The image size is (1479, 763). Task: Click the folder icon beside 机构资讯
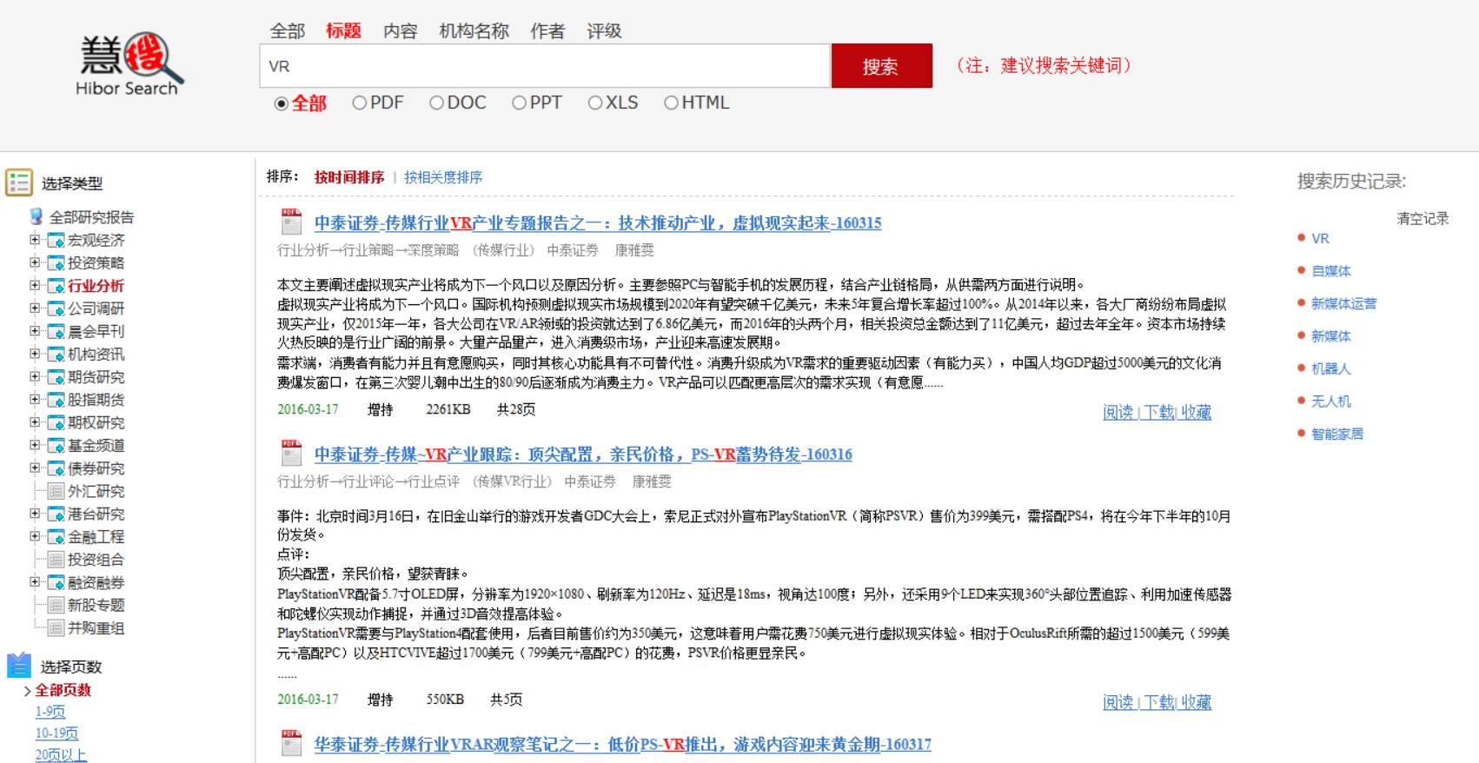(56, 354)
